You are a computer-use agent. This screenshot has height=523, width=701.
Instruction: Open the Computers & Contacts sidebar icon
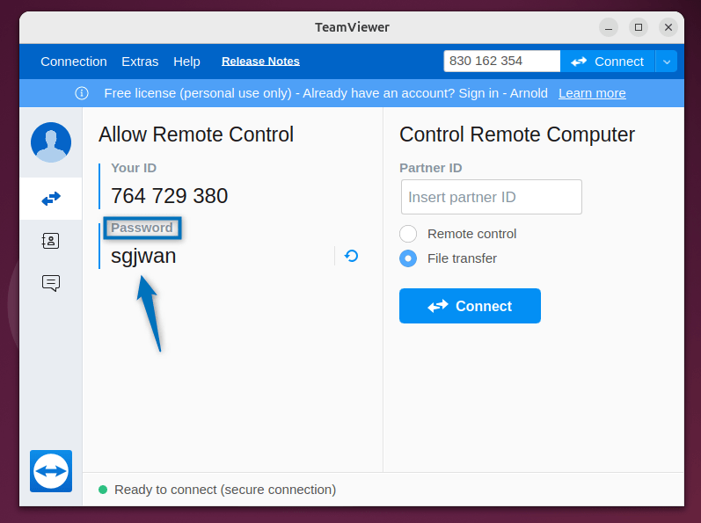[x=50, y=241]
